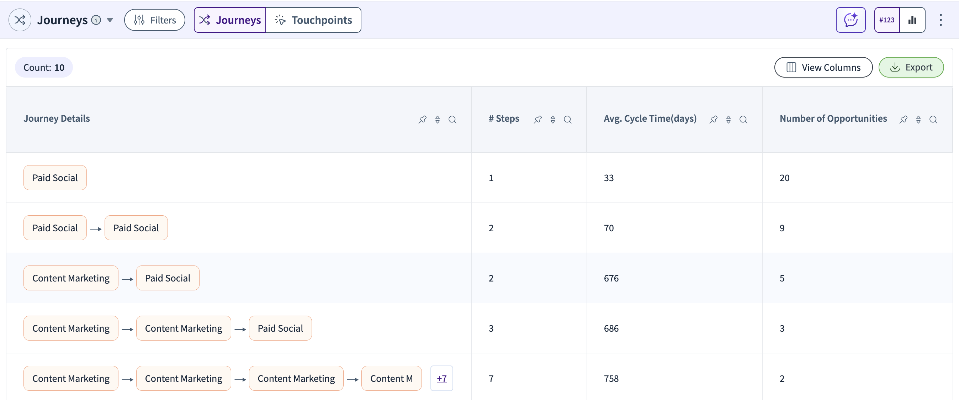Search within the Journey Details column
Image resolution: width=959 pixels, height=400 pixels.
click(452, 119)
